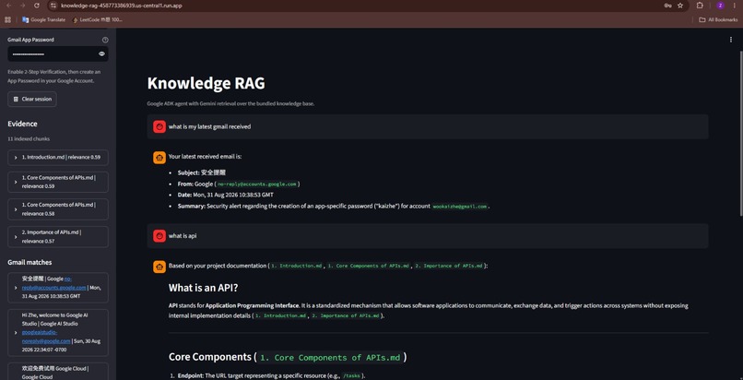Expand the 2. Importance of APIs.md evidence
This screenshot has width=743, height=380.
58,236
